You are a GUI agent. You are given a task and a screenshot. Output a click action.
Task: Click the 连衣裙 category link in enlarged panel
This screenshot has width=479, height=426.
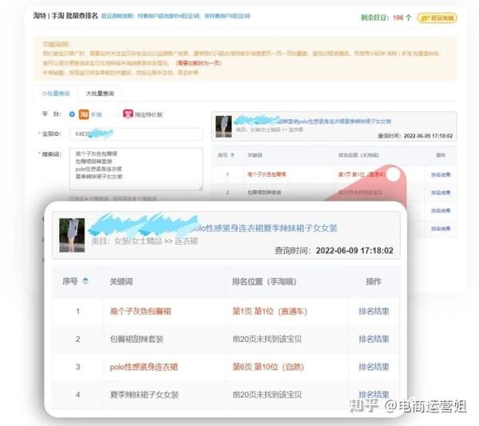click(186, 241)
